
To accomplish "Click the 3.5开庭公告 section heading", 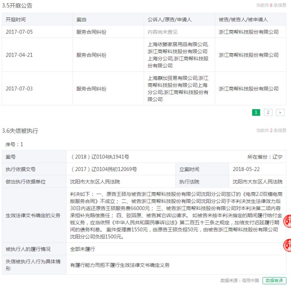I will [17, 6].
